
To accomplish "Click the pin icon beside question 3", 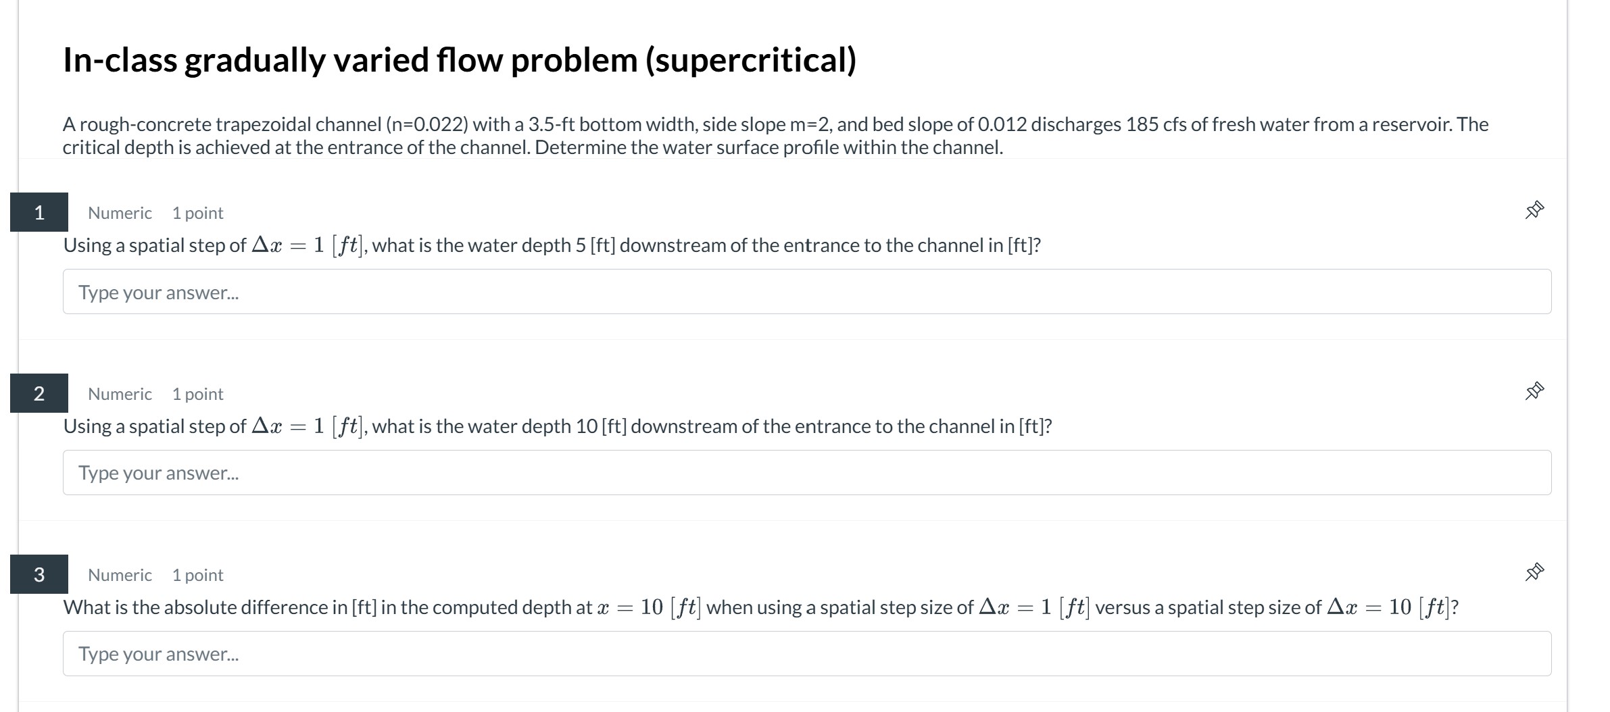I will (x=1534, y=571).
